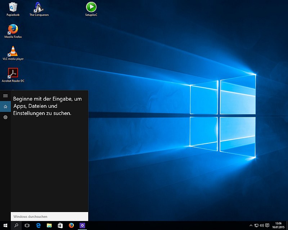
Task: Open File Explorer from the taskbar
Action: [x=49, y=225]
